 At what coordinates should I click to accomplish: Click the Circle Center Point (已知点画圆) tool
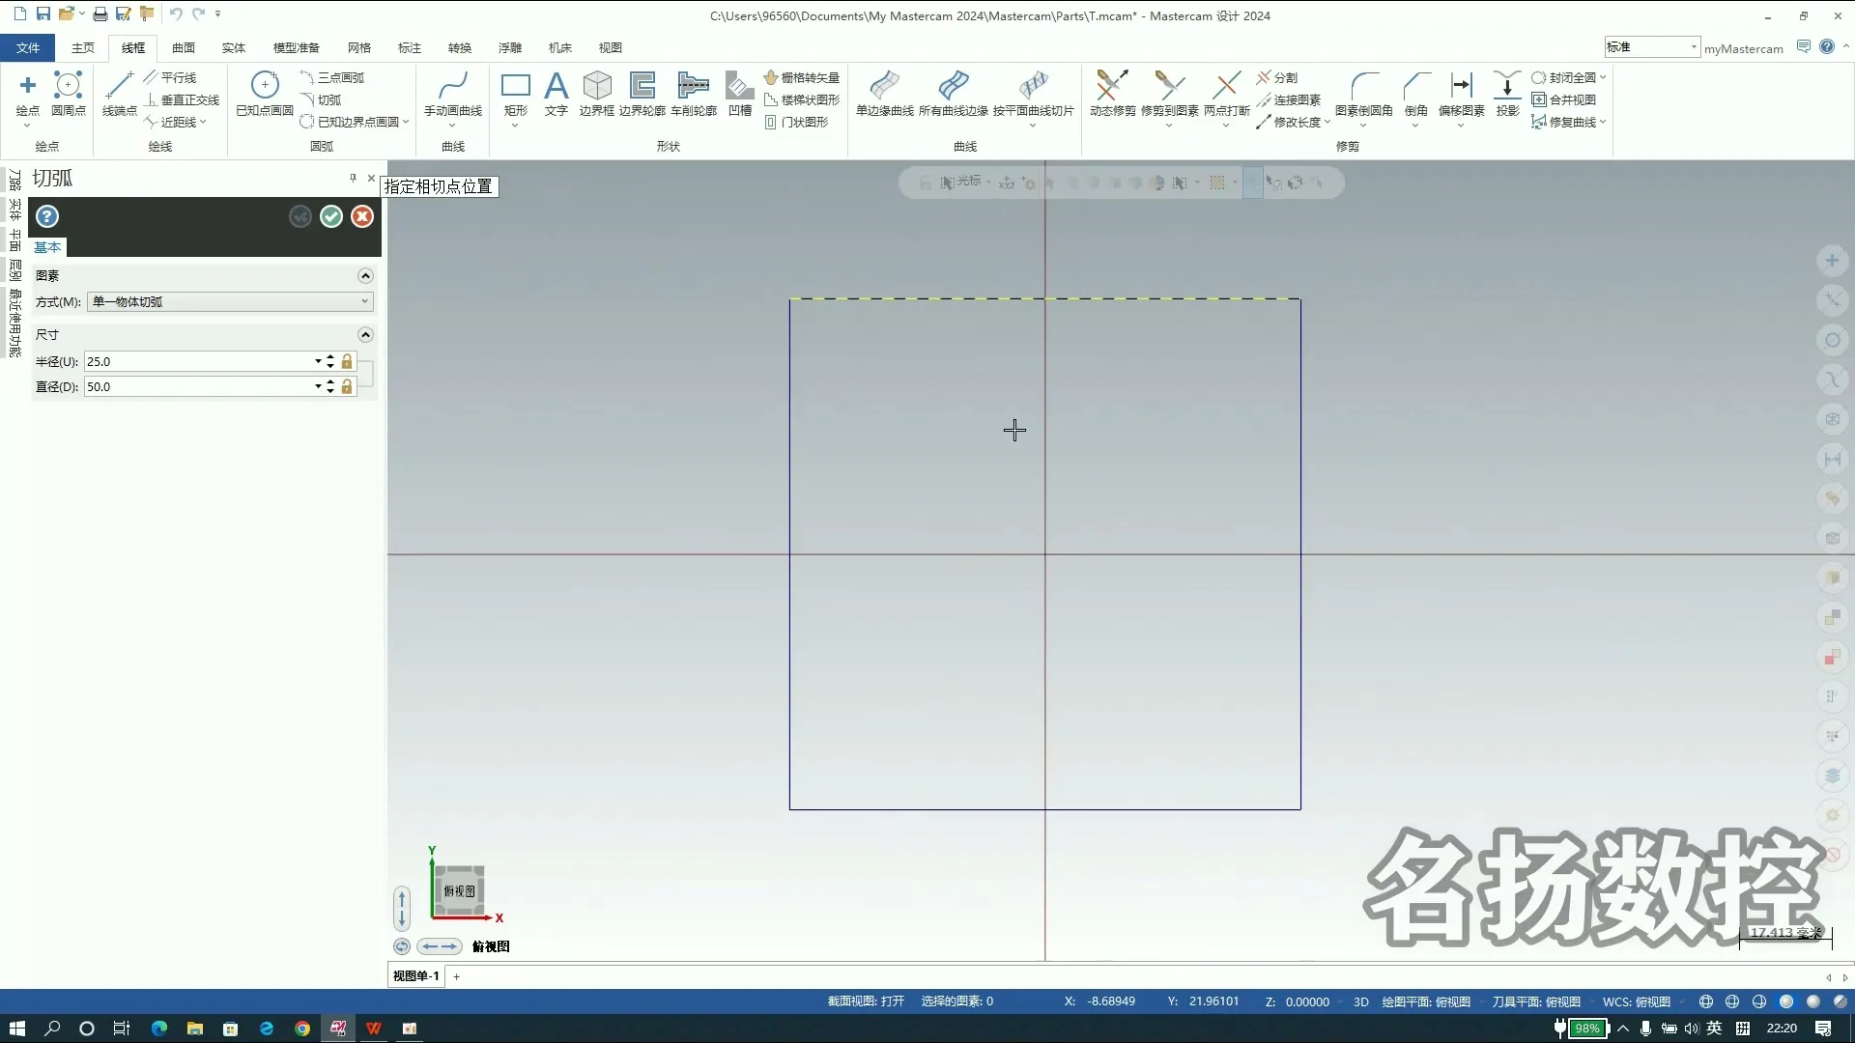pyautogui.click(x=265, y=94)
